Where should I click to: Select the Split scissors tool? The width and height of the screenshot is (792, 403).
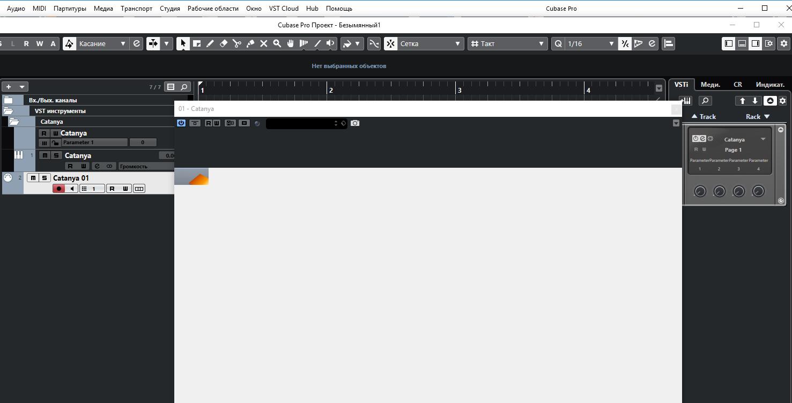click(237, 43)
